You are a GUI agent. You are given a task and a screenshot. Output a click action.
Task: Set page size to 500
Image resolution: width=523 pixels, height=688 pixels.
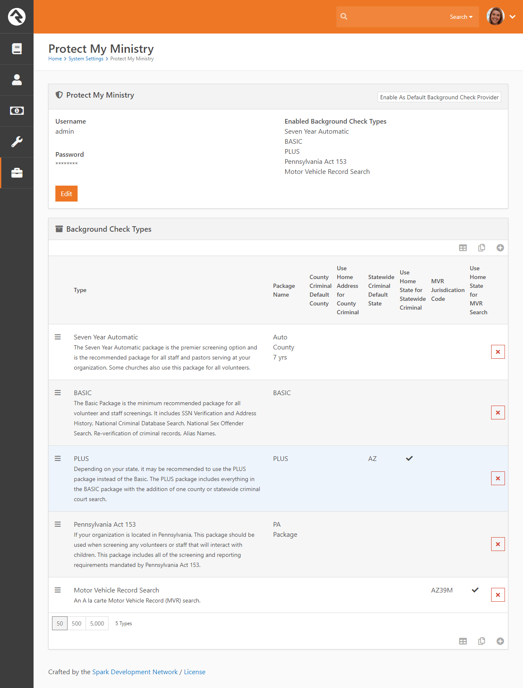tap(76, 623)
